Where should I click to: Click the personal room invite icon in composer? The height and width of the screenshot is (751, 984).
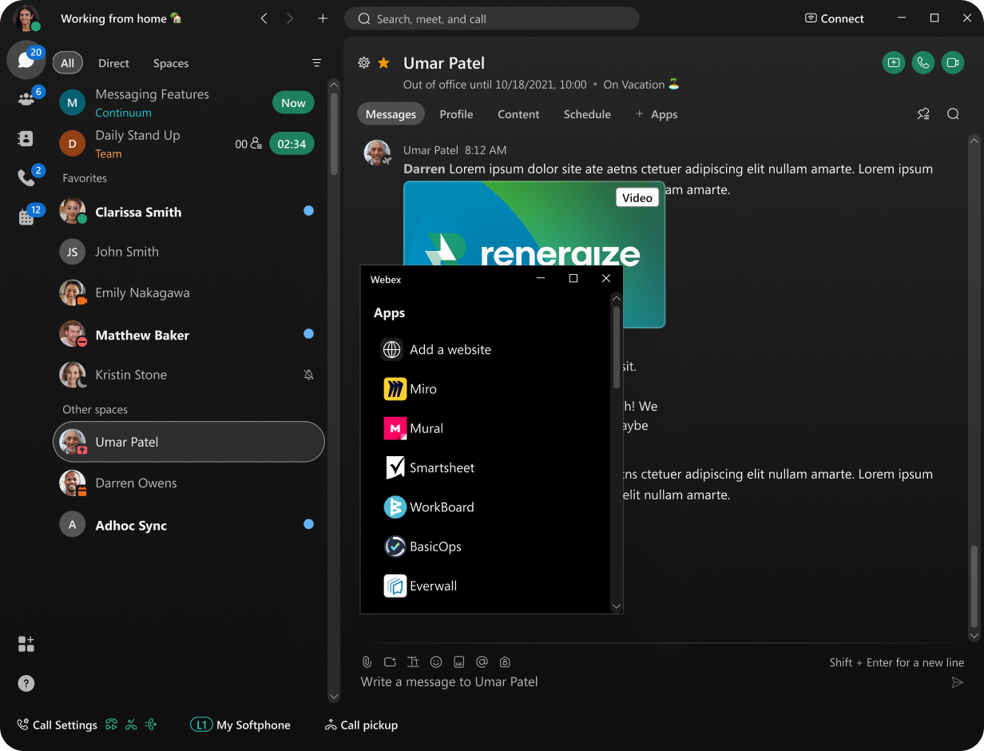pyautogui.click(x=505, y=662)
